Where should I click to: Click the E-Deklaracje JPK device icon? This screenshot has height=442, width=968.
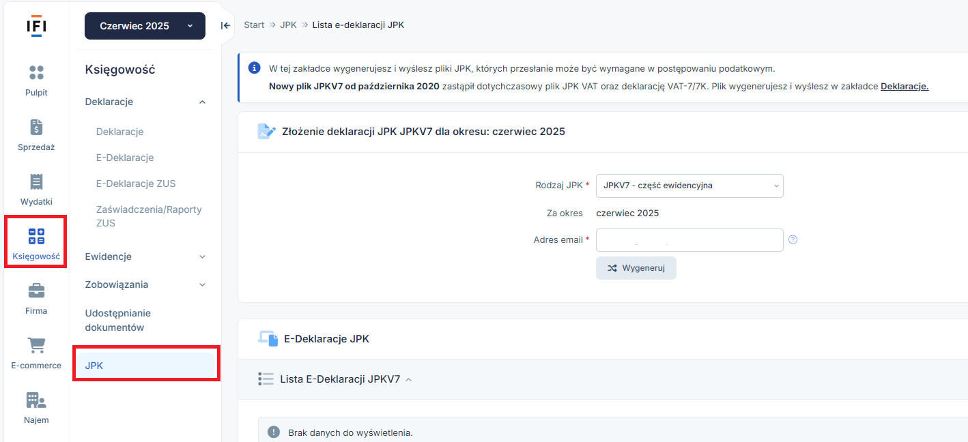point(268,338)
